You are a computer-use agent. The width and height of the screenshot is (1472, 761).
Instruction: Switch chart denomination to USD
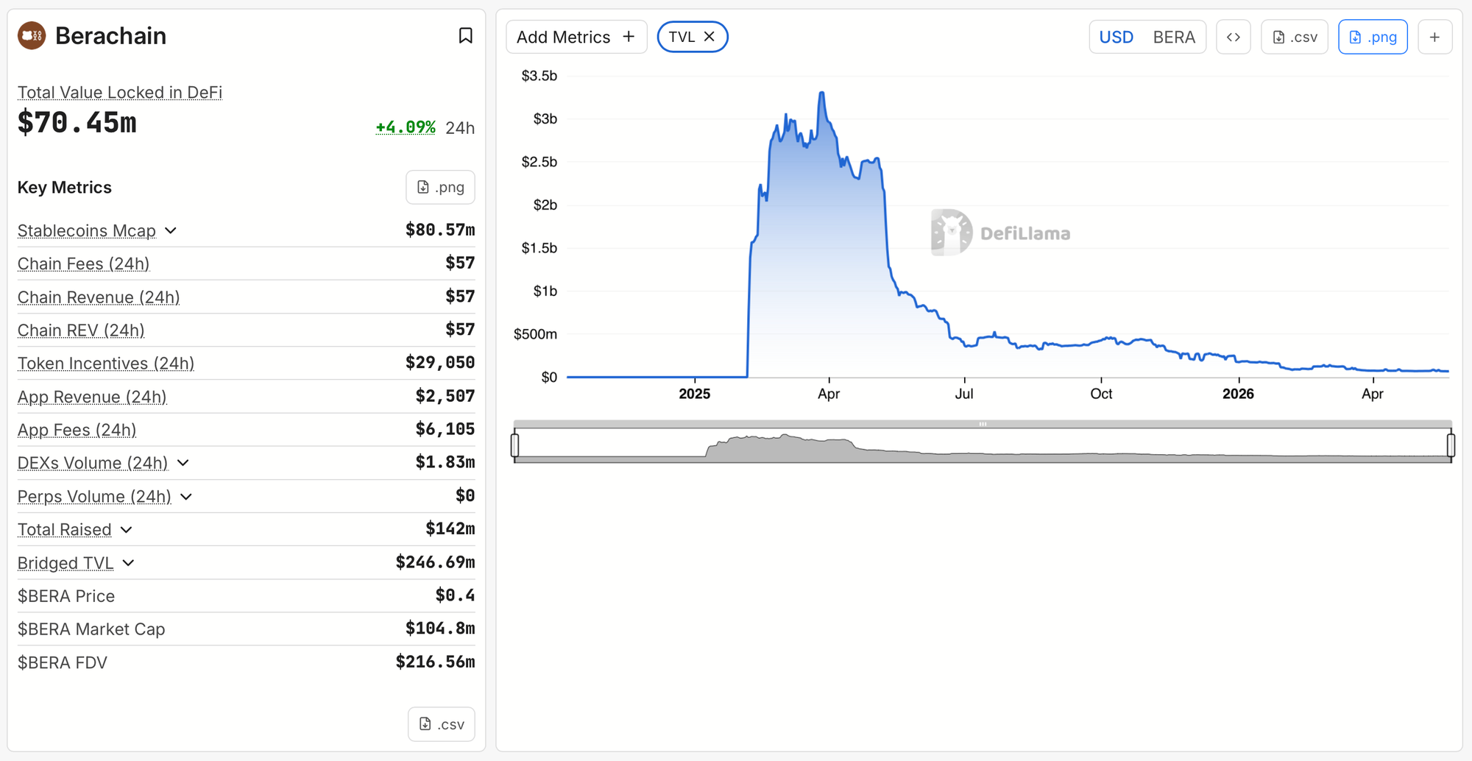coord(1116,37)
